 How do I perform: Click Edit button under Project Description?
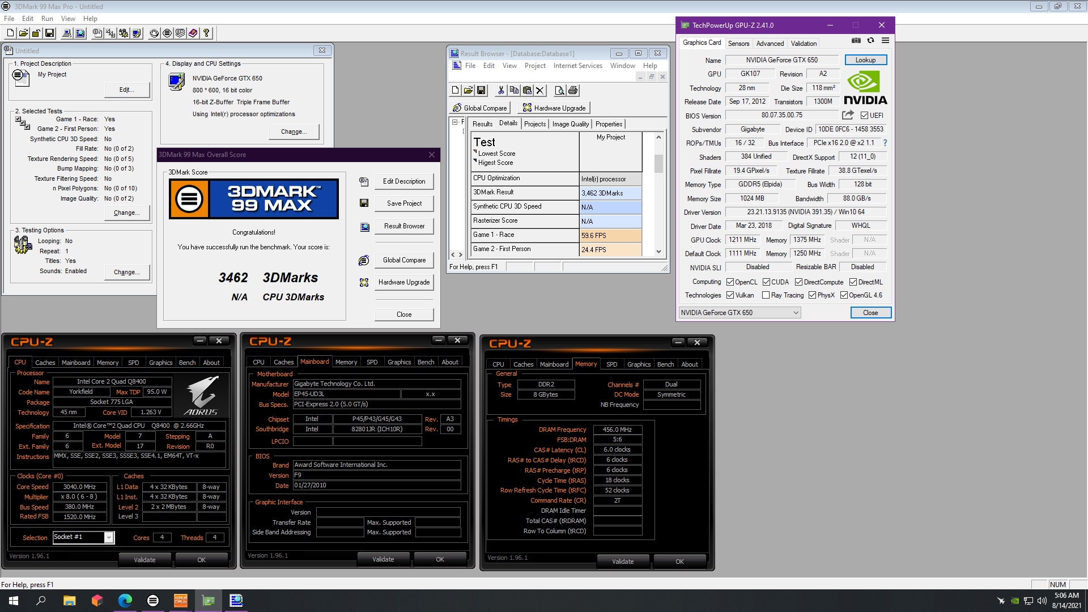tap(127, 90)
